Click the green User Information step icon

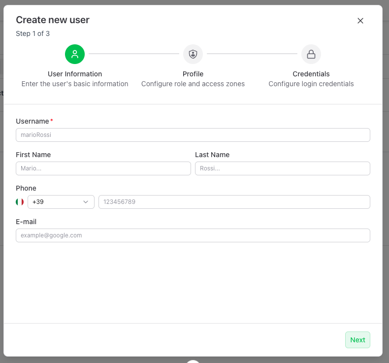click(75, 54)
